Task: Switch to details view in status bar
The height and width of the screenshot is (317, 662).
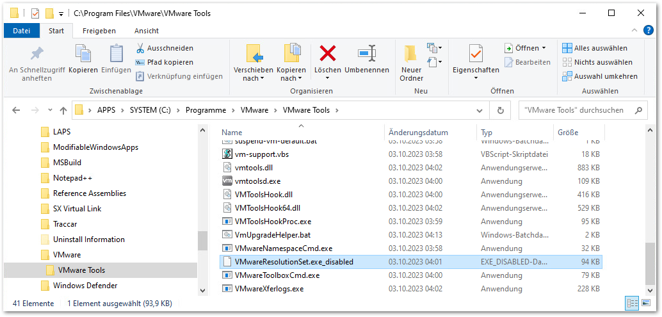Action: coord(633,303)
